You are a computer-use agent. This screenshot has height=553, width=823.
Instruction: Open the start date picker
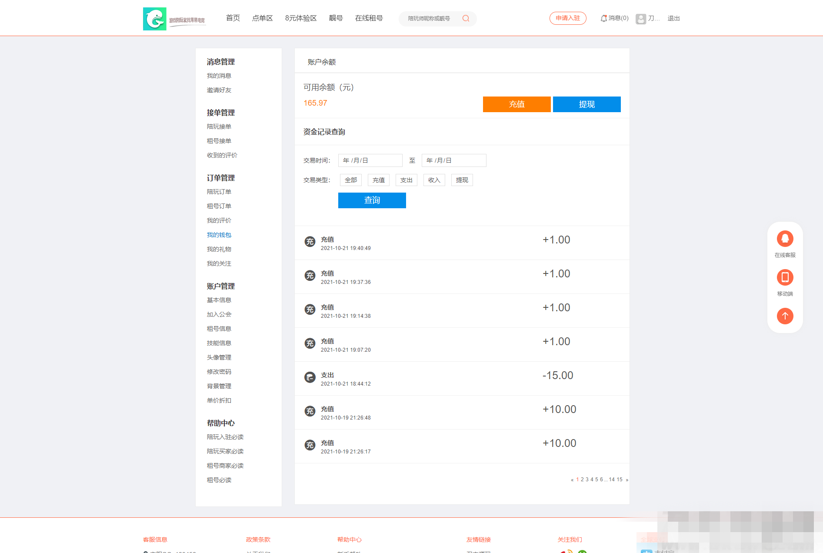click(370, 160)
